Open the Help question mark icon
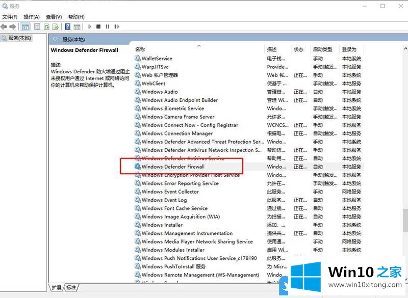 [68, 26]
